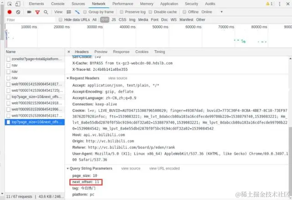Filter requests by Manifest
Image resolution: width=292 pixels, height=200 pixels.
pos(187,20)
